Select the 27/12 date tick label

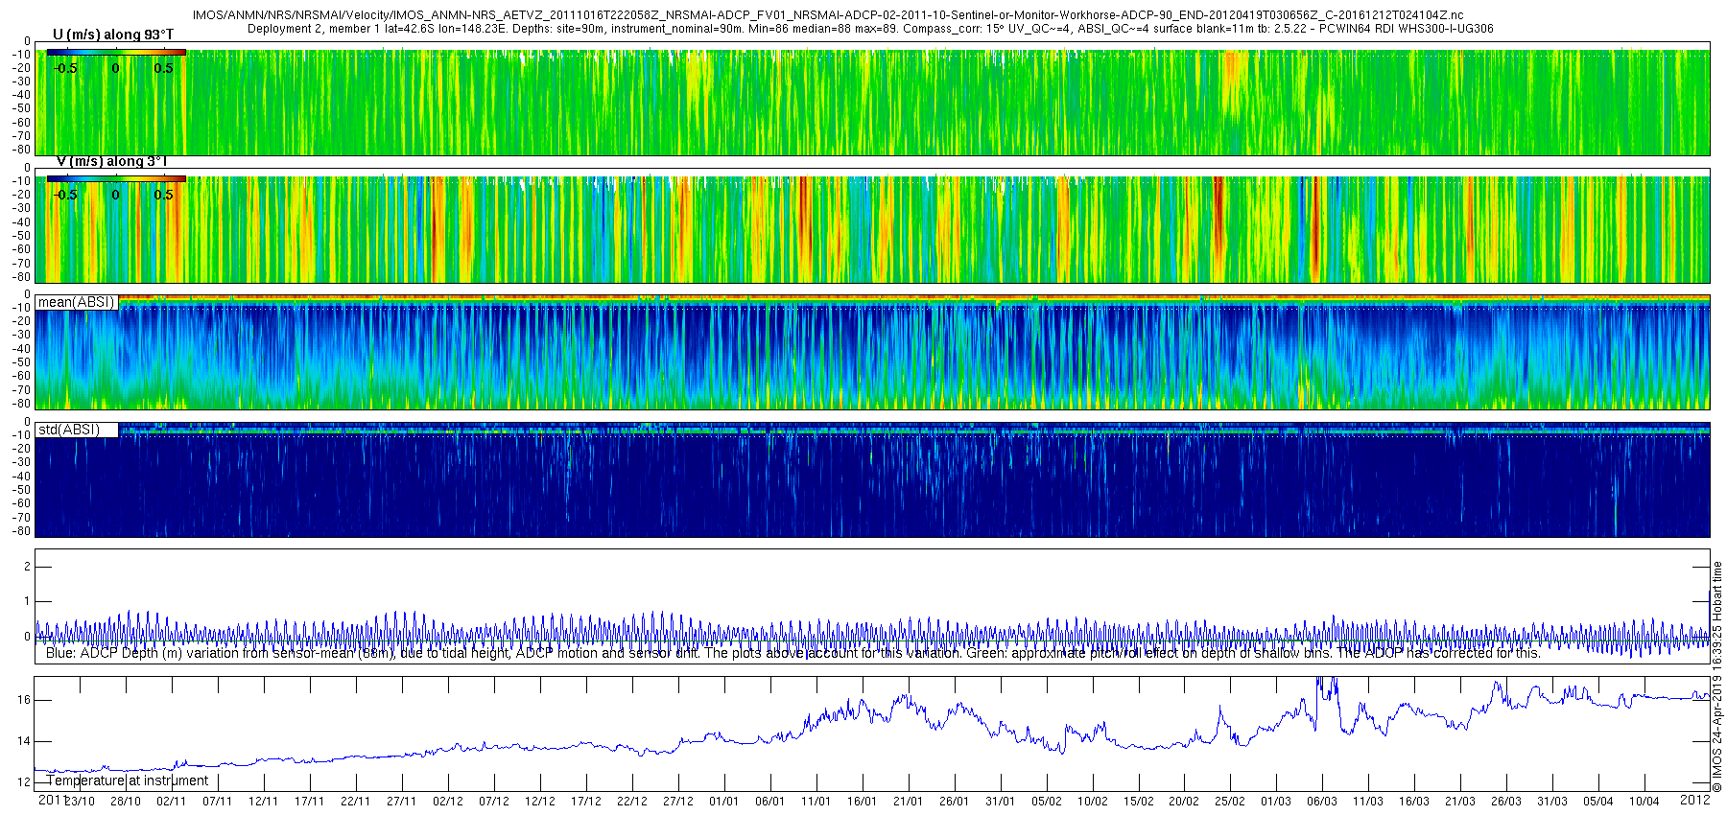tap(678, 802)
